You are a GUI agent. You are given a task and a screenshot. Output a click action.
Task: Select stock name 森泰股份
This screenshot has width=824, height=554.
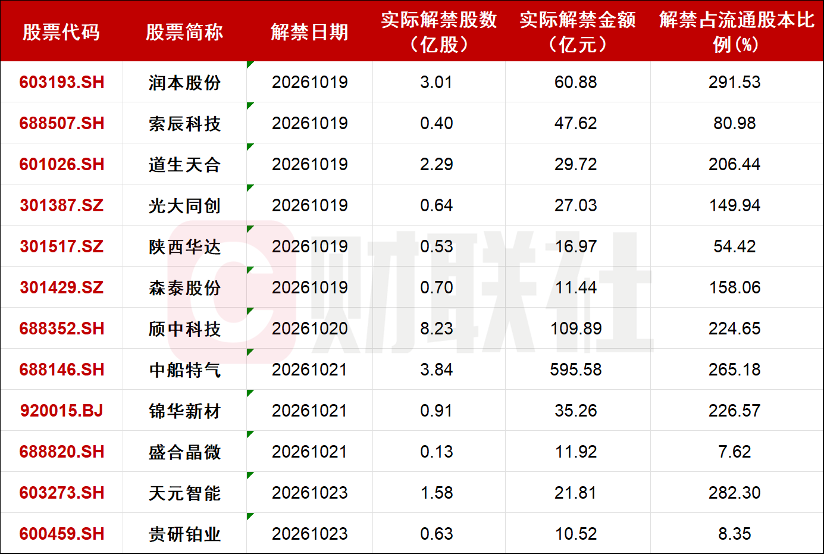(x=184, y=288)
